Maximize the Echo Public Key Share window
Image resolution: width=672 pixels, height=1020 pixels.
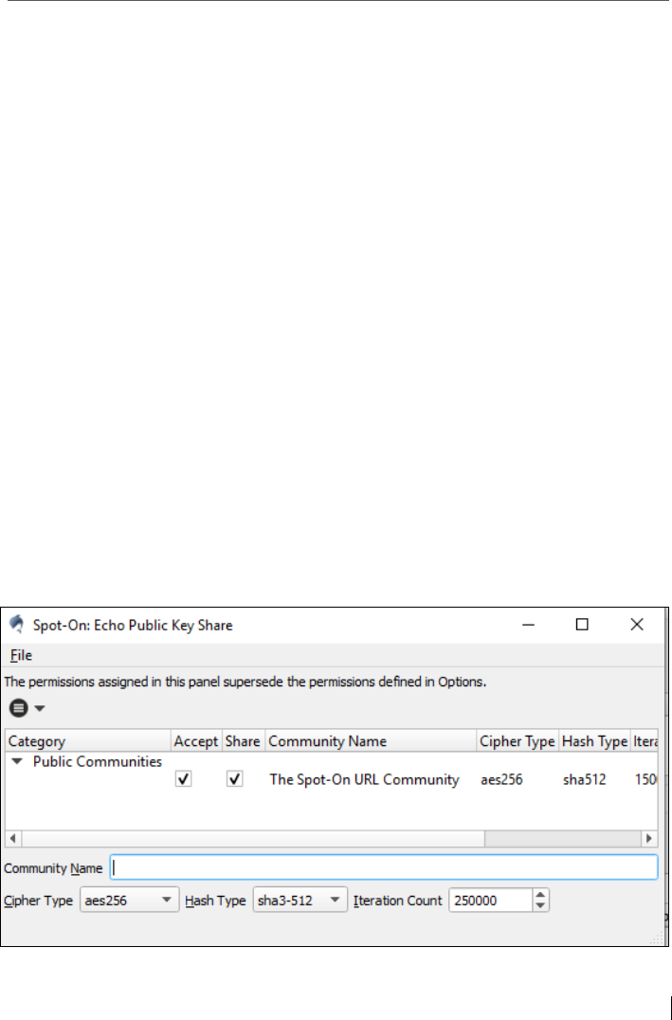[582, 625]
